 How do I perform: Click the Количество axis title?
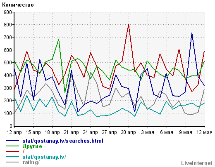(x=18, y=5)
